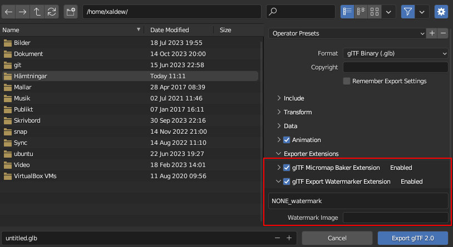Screen dimensions: 453x247
Task: Open filter settings dropdown arrow
Action: coord(422,12)
